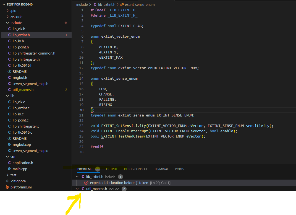296x215 pixels.
Task: Click the info icon of include README
Action: point(9,71)
